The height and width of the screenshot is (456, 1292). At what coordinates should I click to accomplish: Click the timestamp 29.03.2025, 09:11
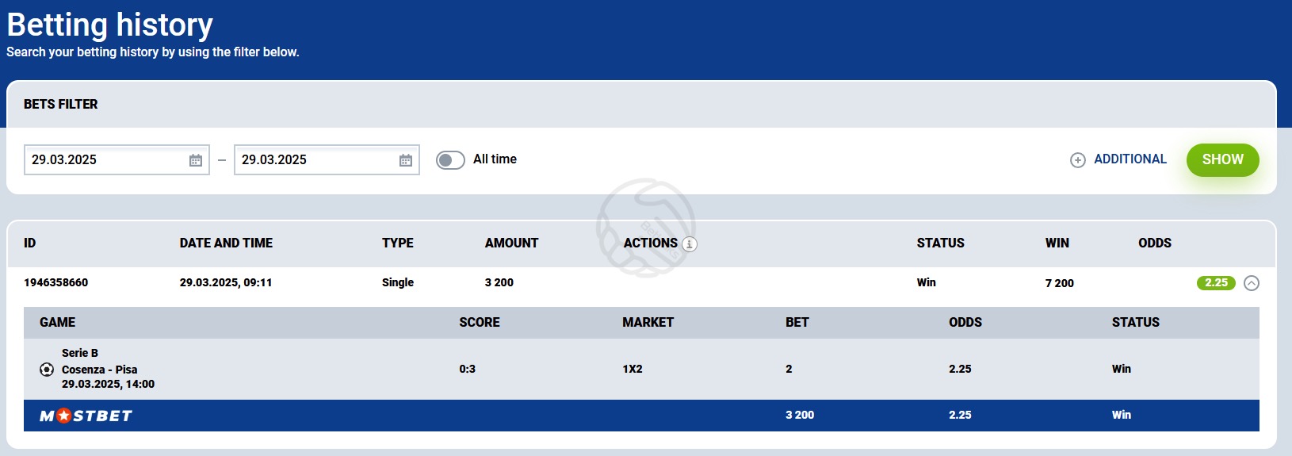pos(226,283)
